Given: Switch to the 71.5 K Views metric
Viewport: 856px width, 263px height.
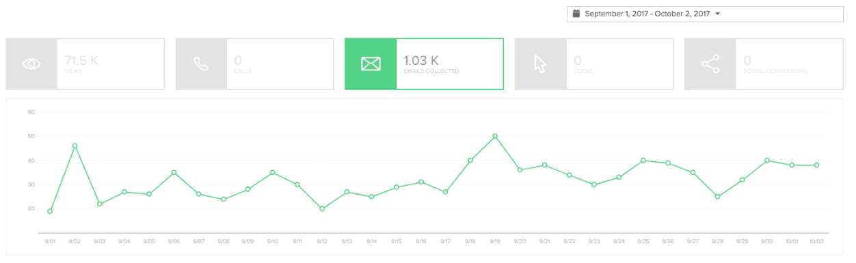Looking at the screenshot, I should 85,64.
